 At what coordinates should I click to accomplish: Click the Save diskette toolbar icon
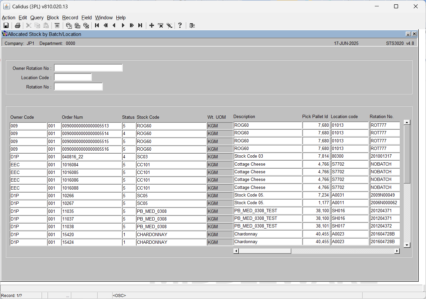pos(6,26)
